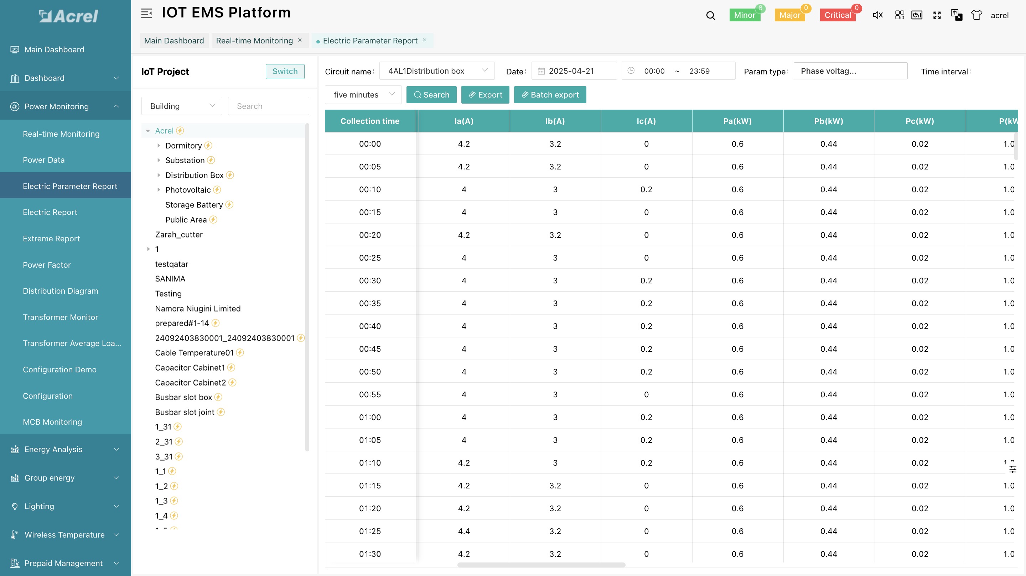Image resolution: width=1026 pixels, height=576 pixels.
Task: Close the Electric Parameter Report tab
Action: 425,40
